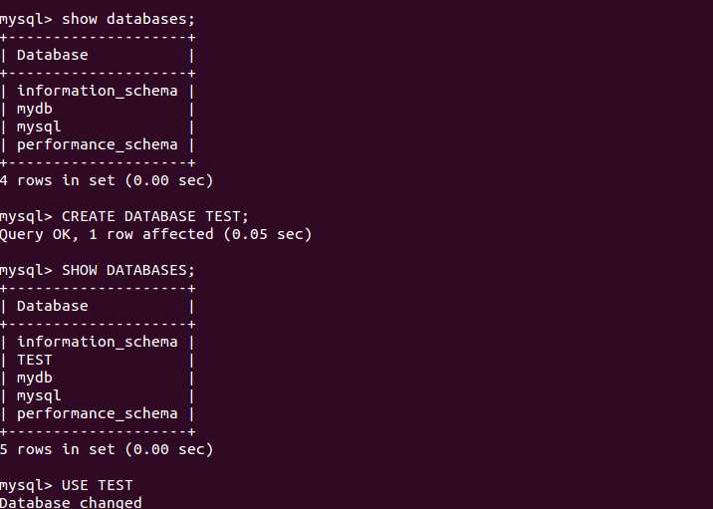Image resolution: width=713 pixels, height=509 pixels.
Task: Click information_schema in the five-row table
Action: [97, 342]
